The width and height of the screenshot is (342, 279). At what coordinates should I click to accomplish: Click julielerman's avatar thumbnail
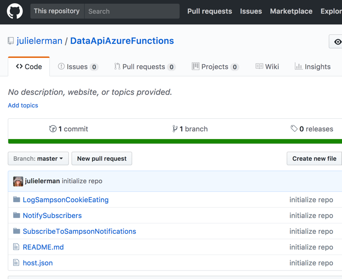point(18,181)
